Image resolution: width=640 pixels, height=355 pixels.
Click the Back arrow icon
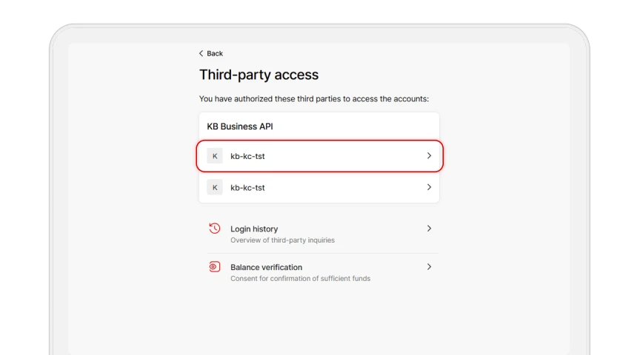coord(201,53)
